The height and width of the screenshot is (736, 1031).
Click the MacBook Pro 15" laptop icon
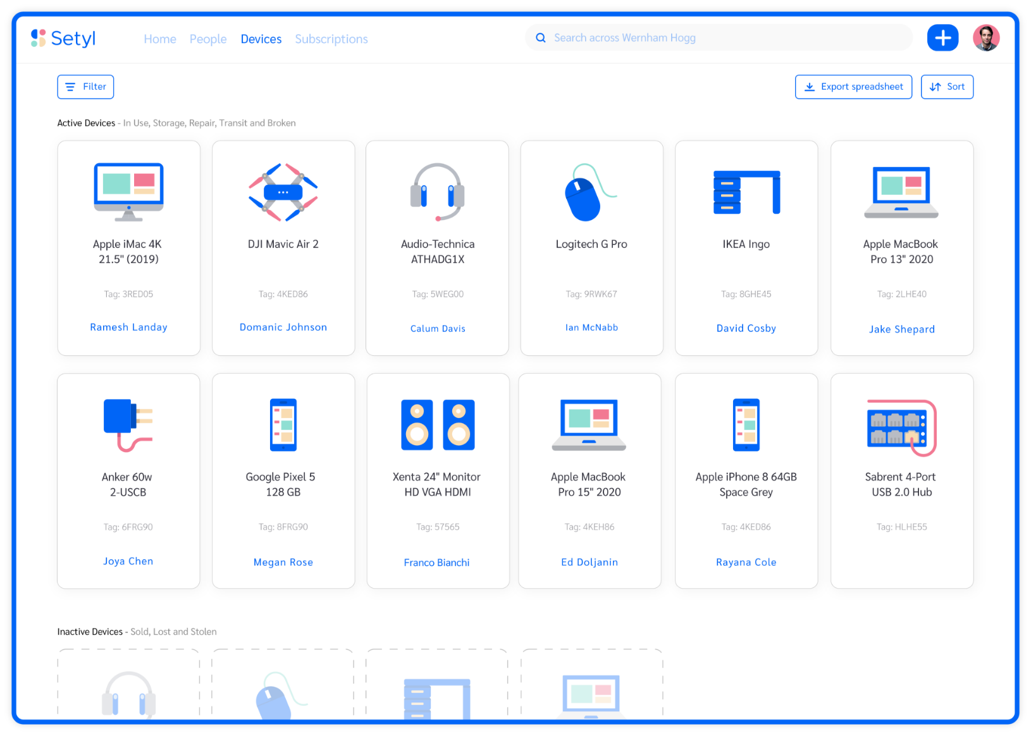[x=589, y=425]
